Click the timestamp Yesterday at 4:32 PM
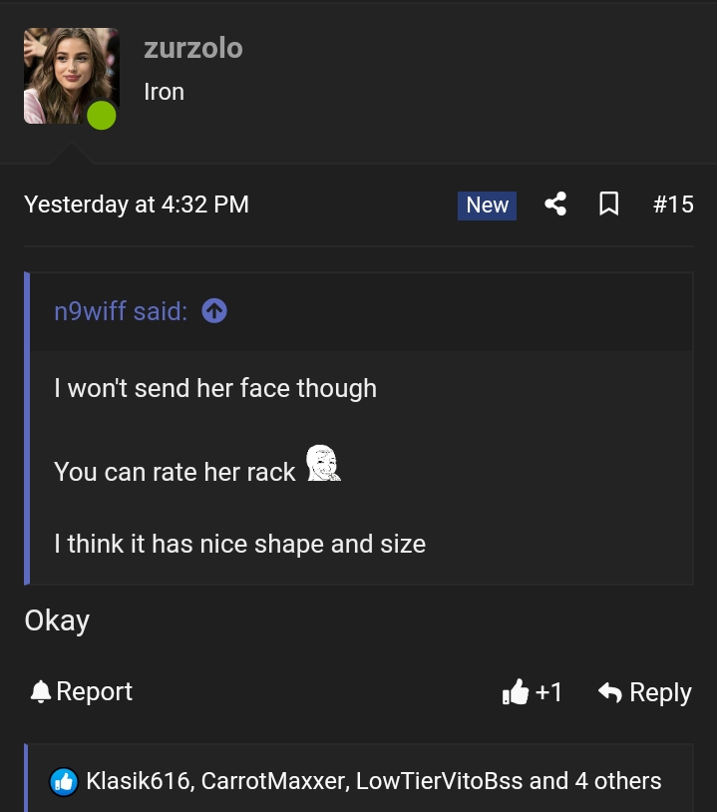 coord(137,203)
